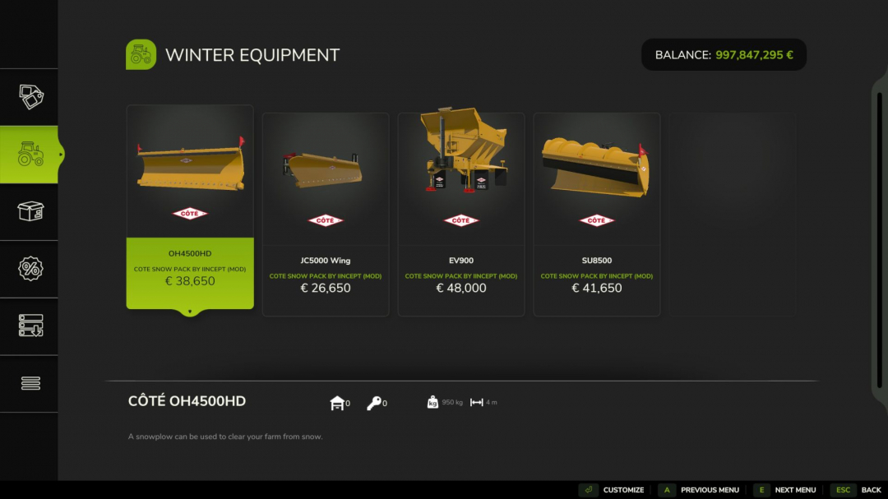Screen dimensions: 888x499
Task: Click the Customize button
Action: point(613,490)
